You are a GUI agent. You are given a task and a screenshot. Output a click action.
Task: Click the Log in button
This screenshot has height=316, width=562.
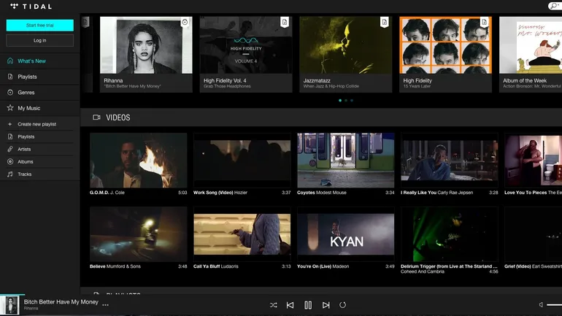pyautogui.click(x=39, y=40)
